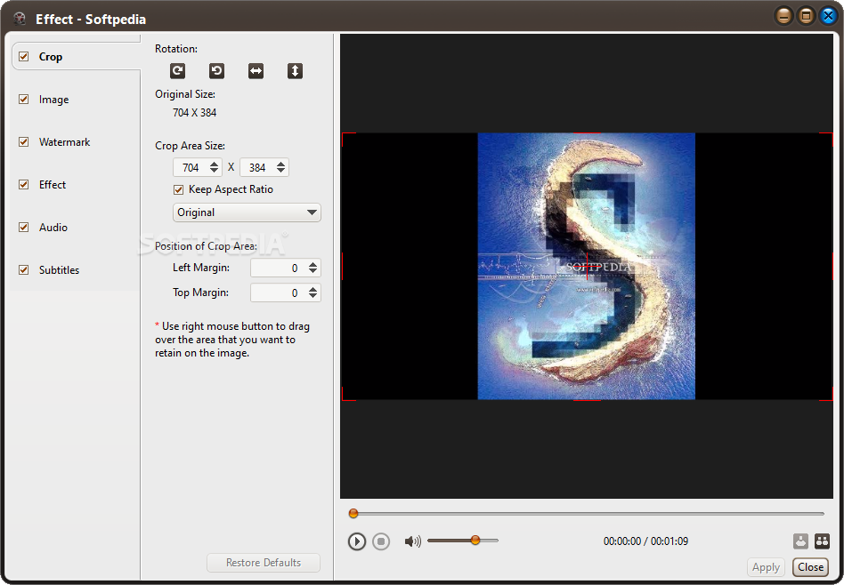
Task: Click the time display 00:00:00 / 00:01:09
Action: (645, 541)
